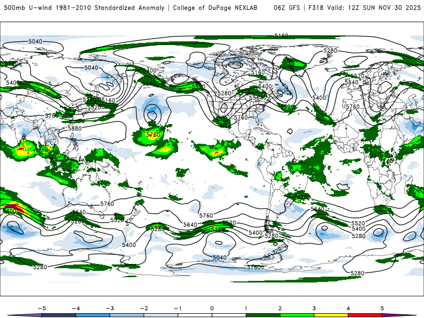Viewport: 424px width, 318px height.
Task: Click the '0' color bar tick label
Action: 211,308
